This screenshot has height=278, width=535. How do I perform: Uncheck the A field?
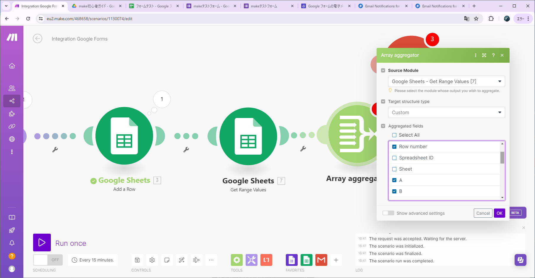click(x=394, y=180)
